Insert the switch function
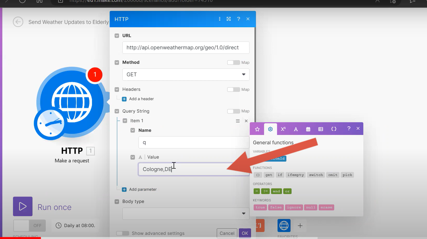The image size is (427, 239). click(x=316, y=175)
